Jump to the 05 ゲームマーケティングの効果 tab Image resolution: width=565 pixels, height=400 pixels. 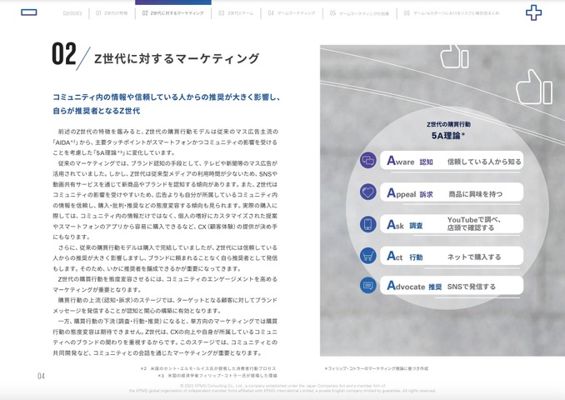pyautogui.click(x=359, y=13)
